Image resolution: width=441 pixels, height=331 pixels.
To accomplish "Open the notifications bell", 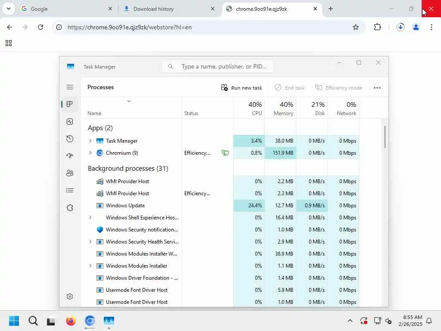I will (x=429, y=321).
